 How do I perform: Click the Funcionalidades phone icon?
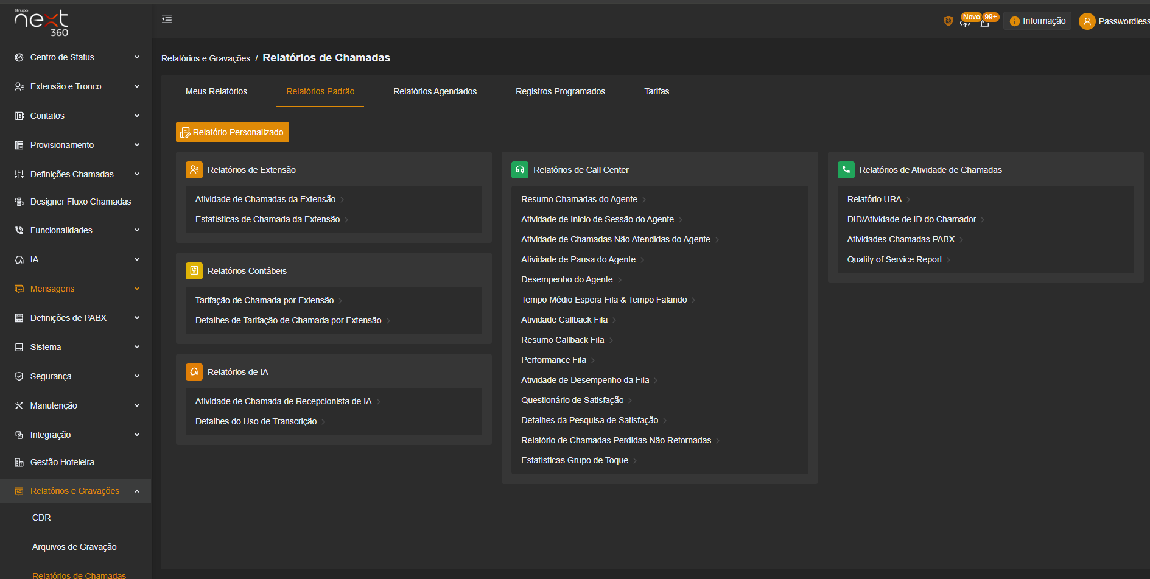coord(19,230)
